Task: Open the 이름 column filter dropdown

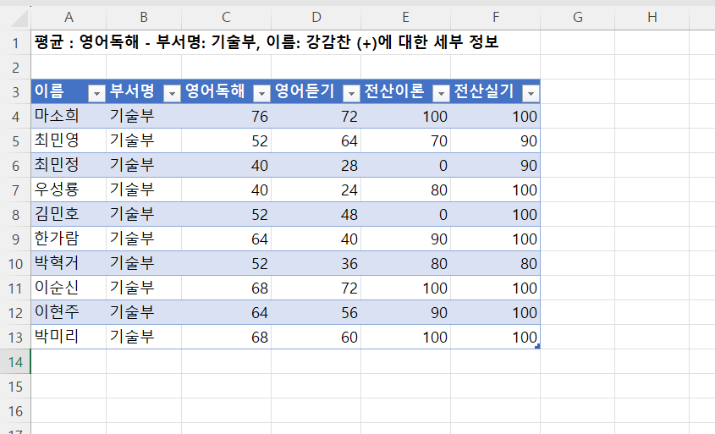Action: click(96, 92)
